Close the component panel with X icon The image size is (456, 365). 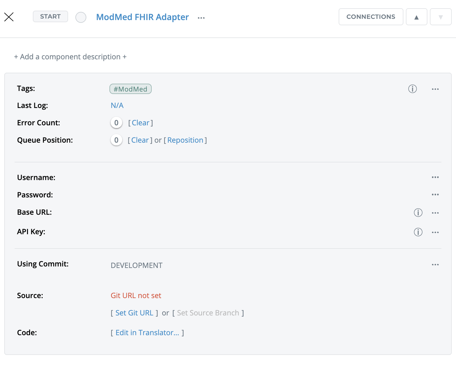coord(9,17)
